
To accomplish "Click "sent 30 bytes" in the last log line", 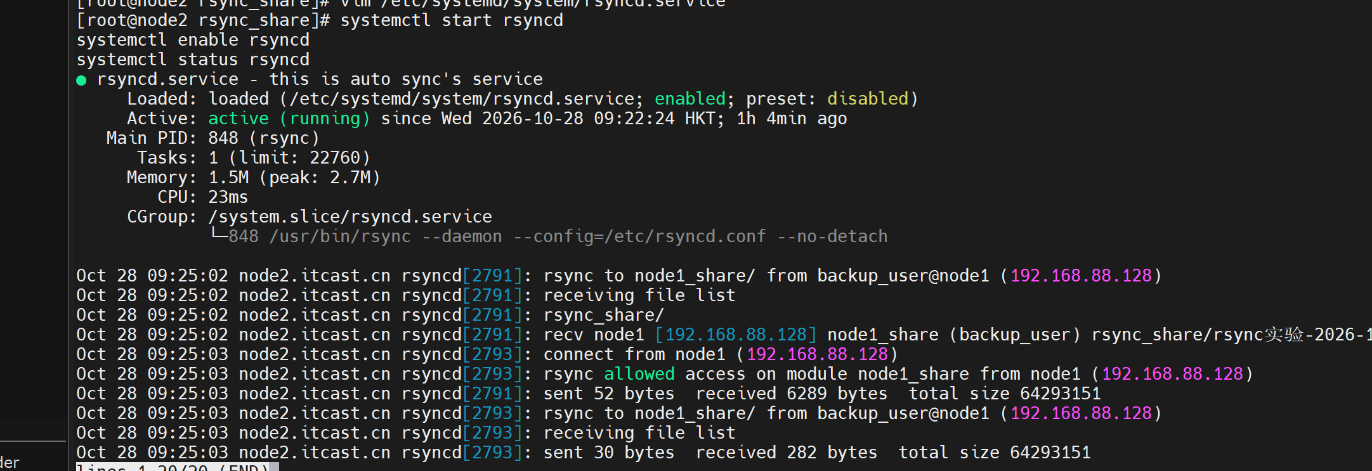I will [x=609, y=453].
